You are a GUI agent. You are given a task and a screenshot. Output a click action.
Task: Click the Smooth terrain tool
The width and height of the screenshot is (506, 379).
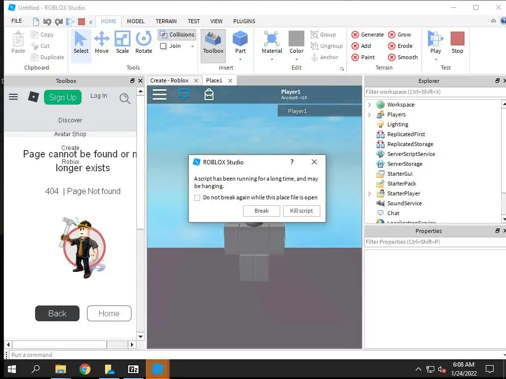(403, 57)
